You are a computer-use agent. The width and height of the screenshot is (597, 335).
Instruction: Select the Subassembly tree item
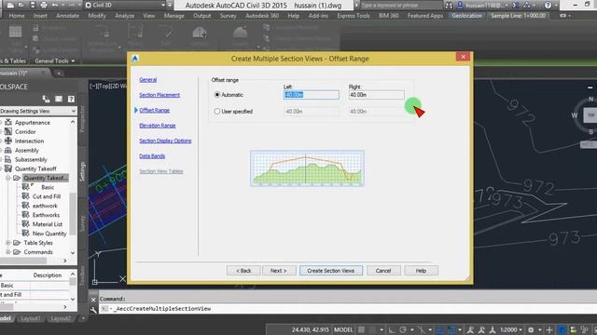point(31,159)
